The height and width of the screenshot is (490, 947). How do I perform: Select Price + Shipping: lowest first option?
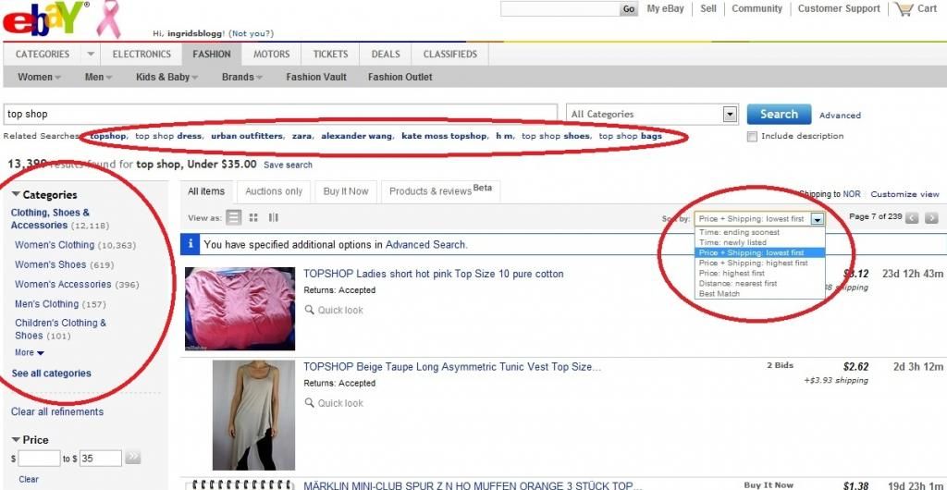point(759,252)
